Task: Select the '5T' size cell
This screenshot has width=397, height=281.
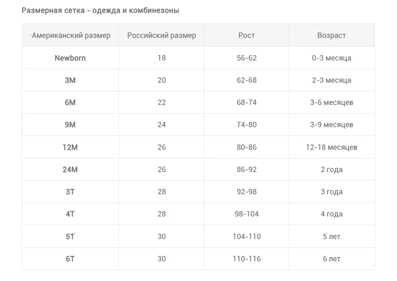Action: (70, 237)
